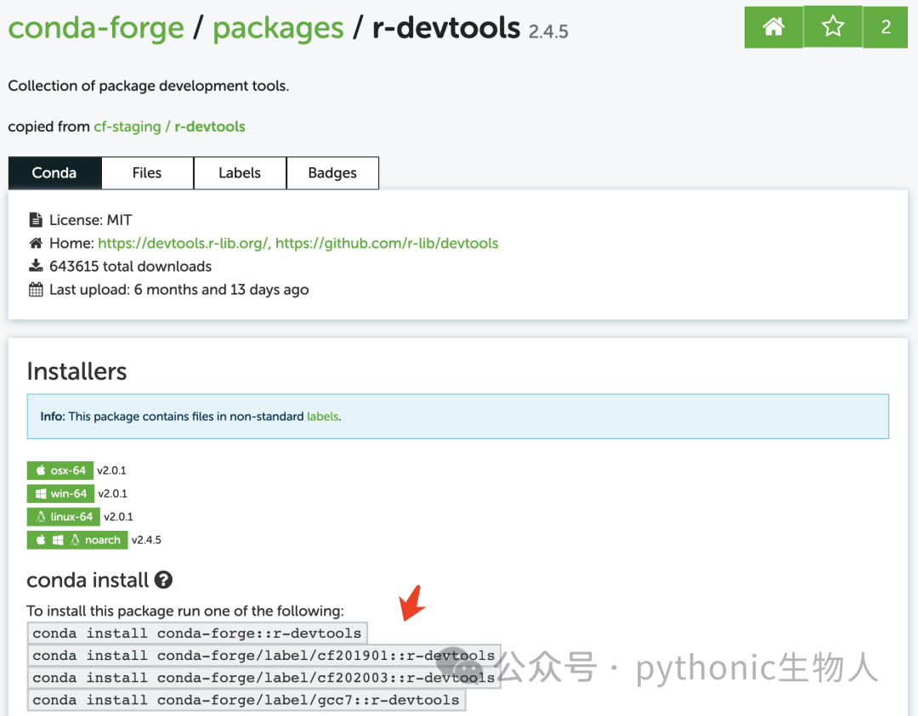Open the star count showing 2
918x716 pixels.
pos(885,27)
